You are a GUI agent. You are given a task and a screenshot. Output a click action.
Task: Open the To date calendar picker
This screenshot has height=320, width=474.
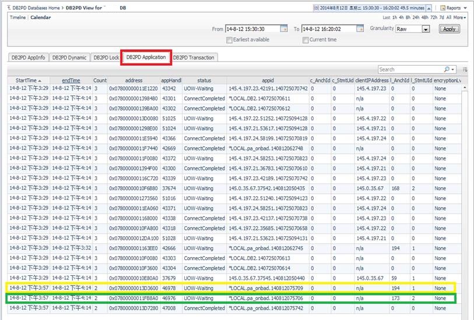360,29
